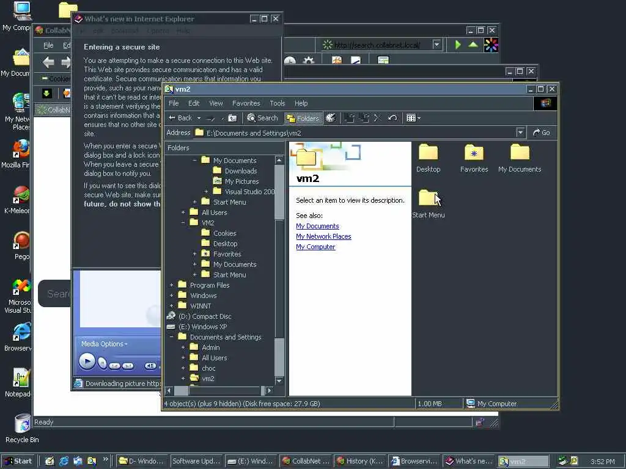Select My Pictures in the folder tree
The image size is (626, 469).
[x=241, y=181]
